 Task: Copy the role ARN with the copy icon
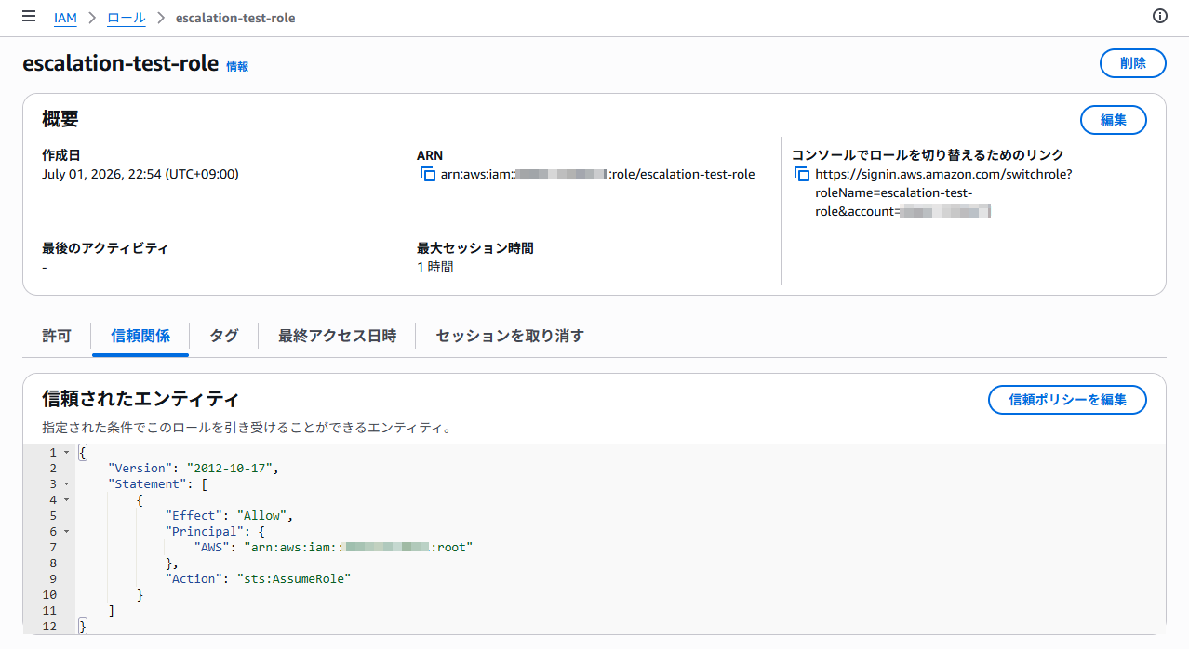[428, 175]
